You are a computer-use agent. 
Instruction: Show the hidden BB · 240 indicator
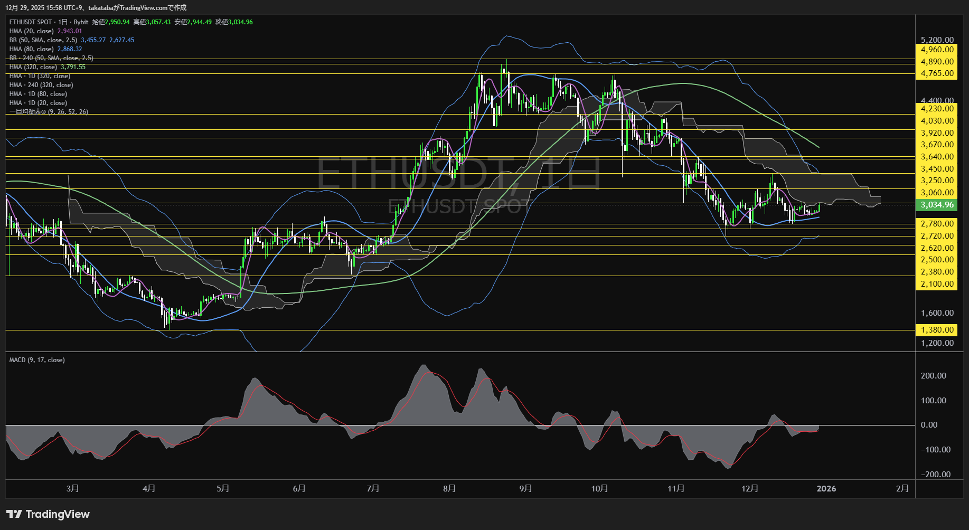point(49,58)
